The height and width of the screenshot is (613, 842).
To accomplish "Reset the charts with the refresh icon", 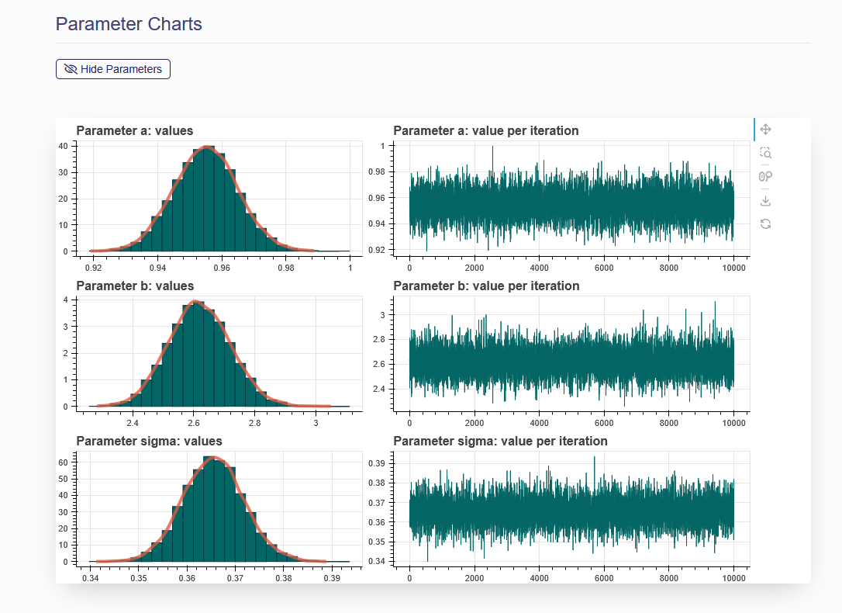I will 765,223.
